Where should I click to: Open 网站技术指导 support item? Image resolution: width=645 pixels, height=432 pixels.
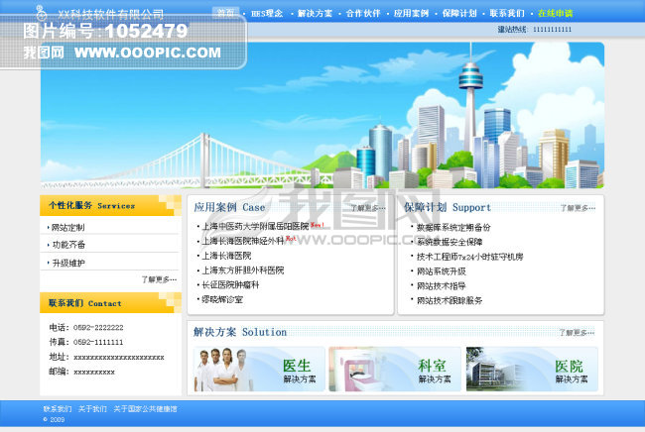[441, 286]
